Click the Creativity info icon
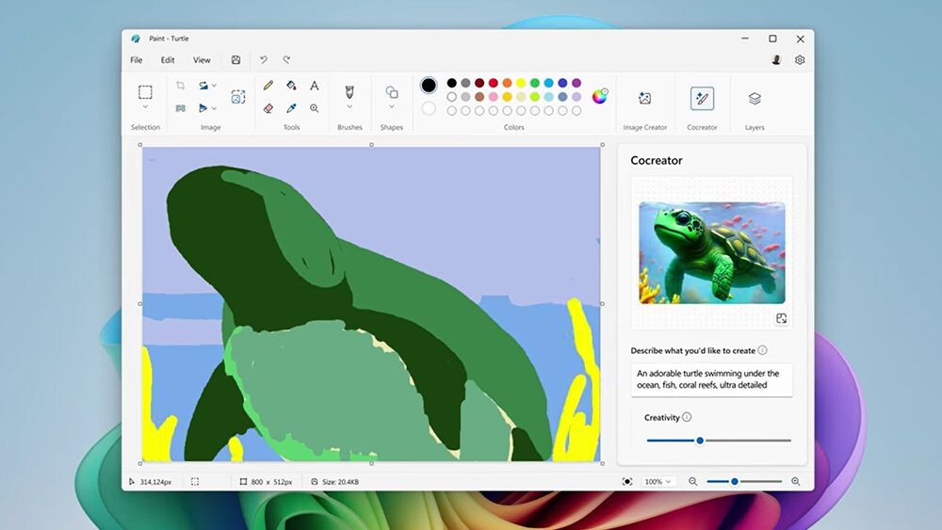Image resolution: width=942 pixels, height=530 pixels. [687, 417]
